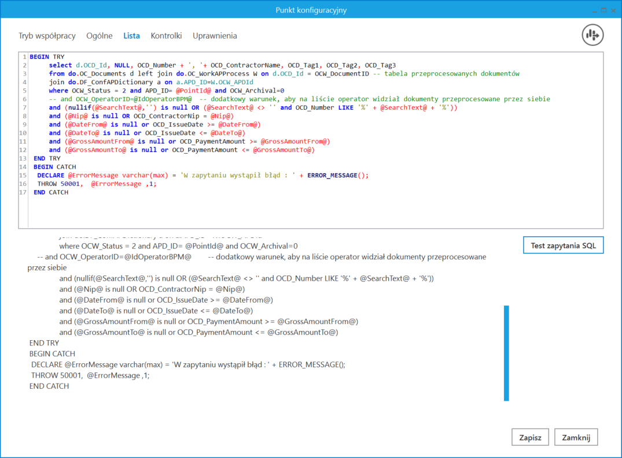Click END CATCH in the lower text preview
The image size is (622, 458).
49,386
